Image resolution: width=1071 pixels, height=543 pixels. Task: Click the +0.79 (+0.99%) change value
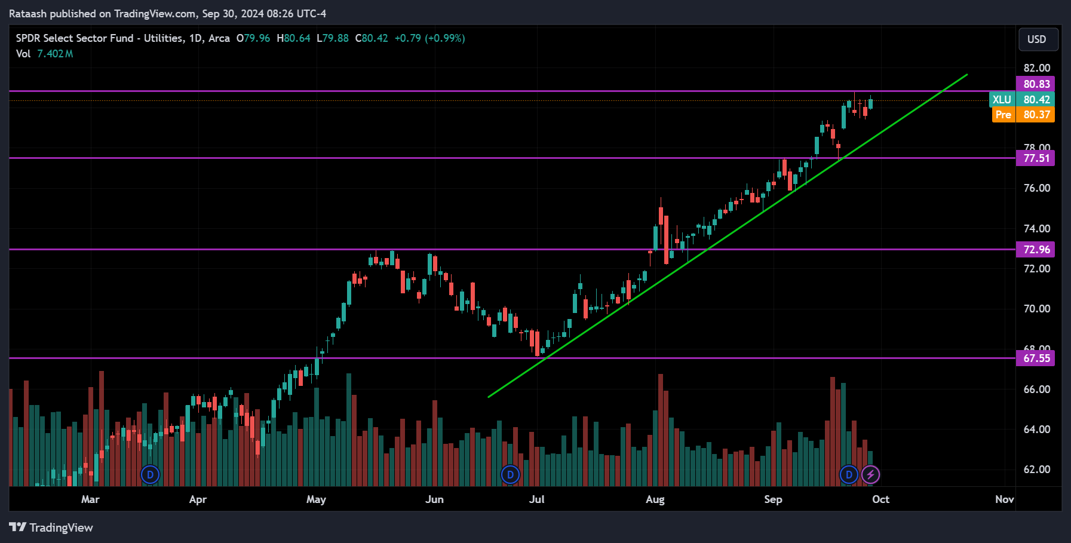(429, 38)
